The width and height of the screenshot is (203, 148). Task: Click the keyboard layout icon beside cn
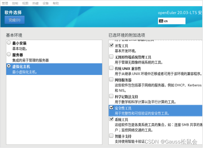(161, 21)
